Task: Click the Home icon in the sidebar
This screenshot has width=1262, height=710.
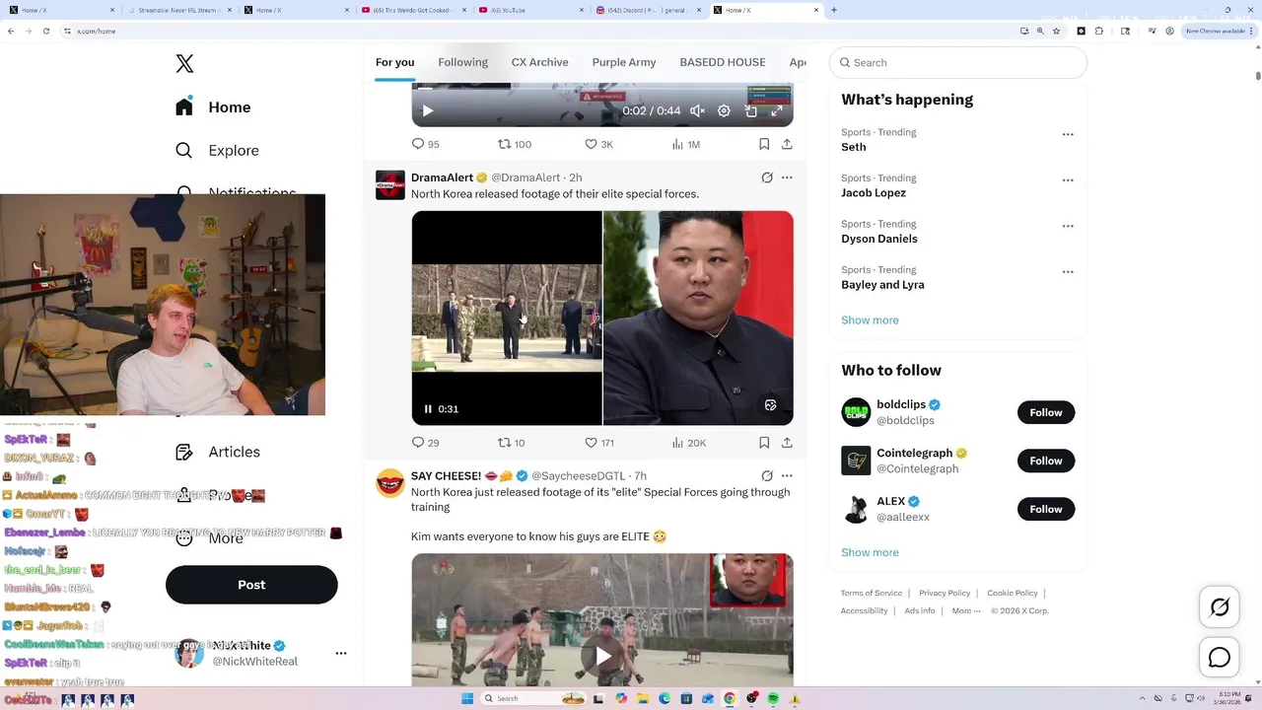Action: coord(184,106)
